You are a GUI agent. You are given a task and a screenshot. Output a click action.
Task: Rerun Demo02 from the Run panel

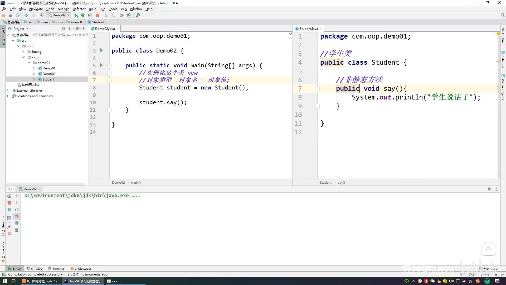(9, 196)
